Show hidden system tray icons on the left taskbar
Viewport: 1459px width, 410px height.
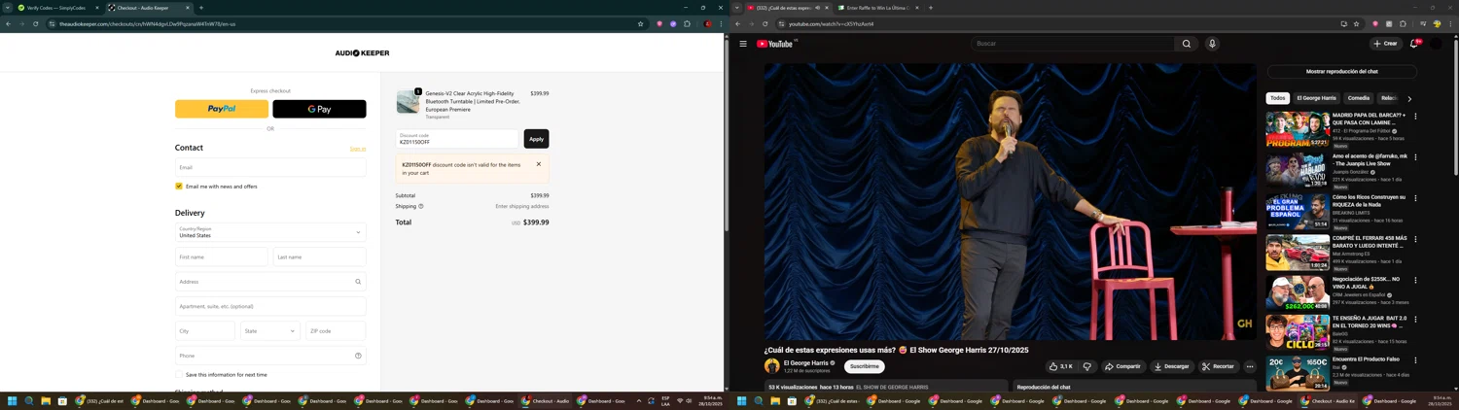click(x=639, y=400)
